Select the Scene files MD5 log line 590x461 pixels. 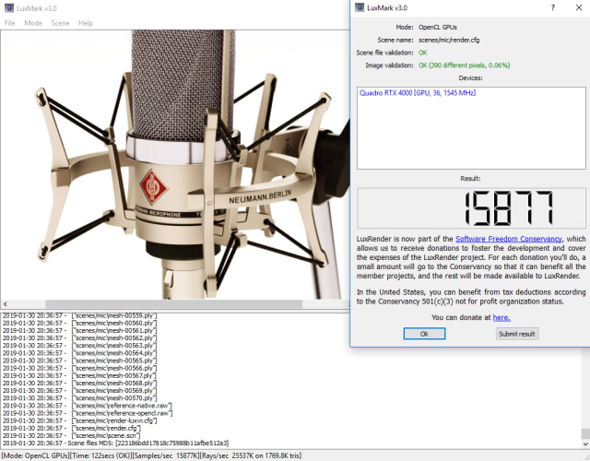(115, 443)
